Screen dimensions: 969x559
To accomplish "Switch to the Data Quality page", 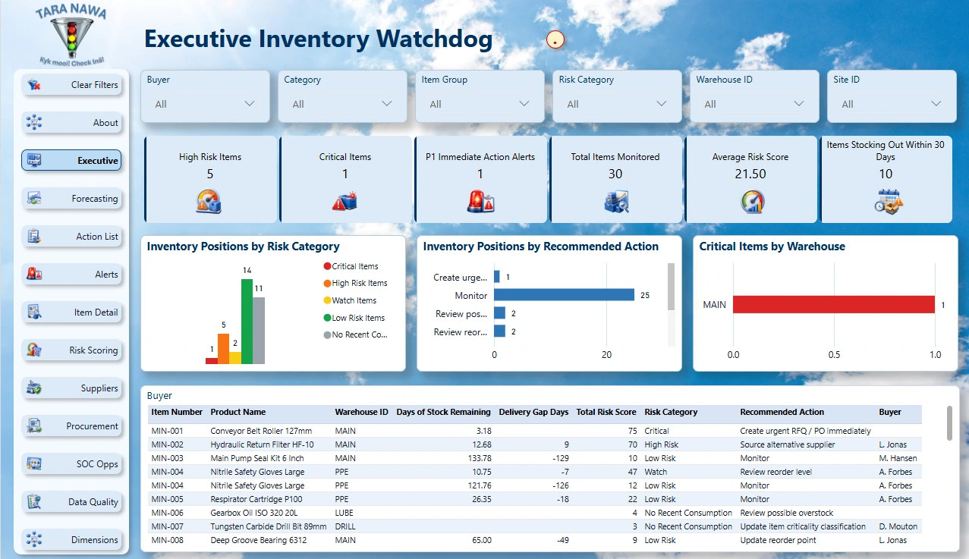I will click(x=71, y=502).
